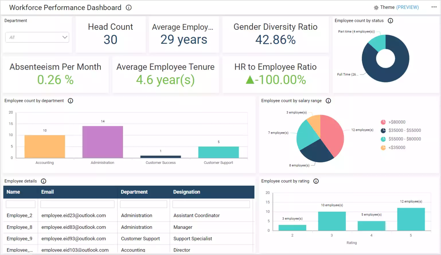Click the Designation filter input box
Viewport: 441px width, 255px height.
[211, 204]
